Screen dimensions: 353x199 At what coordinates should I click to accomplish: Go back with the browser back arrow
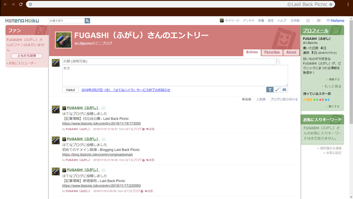tap(5, 4)
